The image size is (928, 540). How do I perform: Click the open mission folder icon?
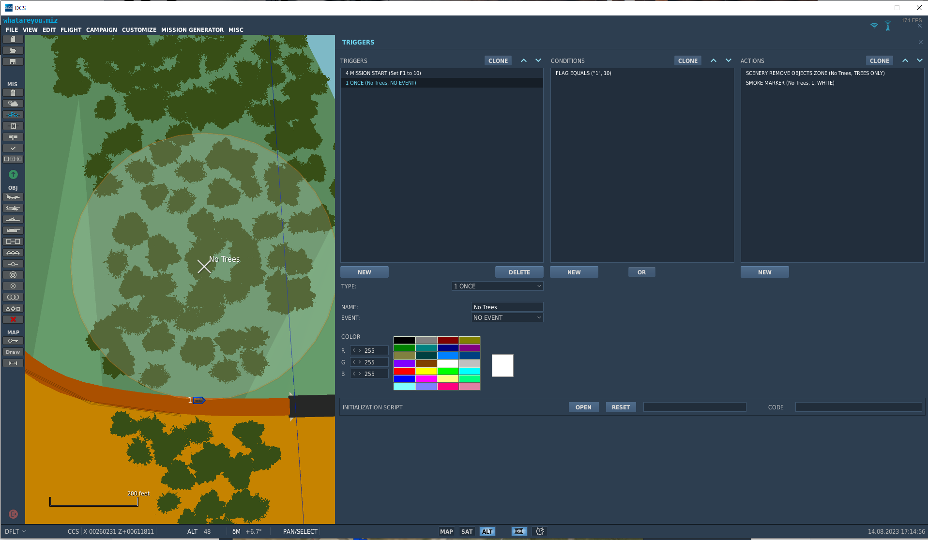(x=13, y=50)
